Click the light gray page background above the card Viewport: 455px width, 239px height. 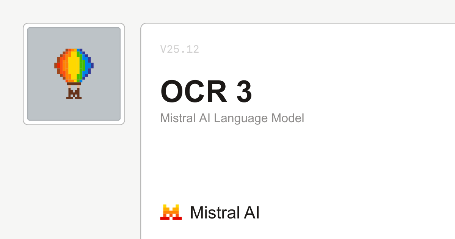265,11
